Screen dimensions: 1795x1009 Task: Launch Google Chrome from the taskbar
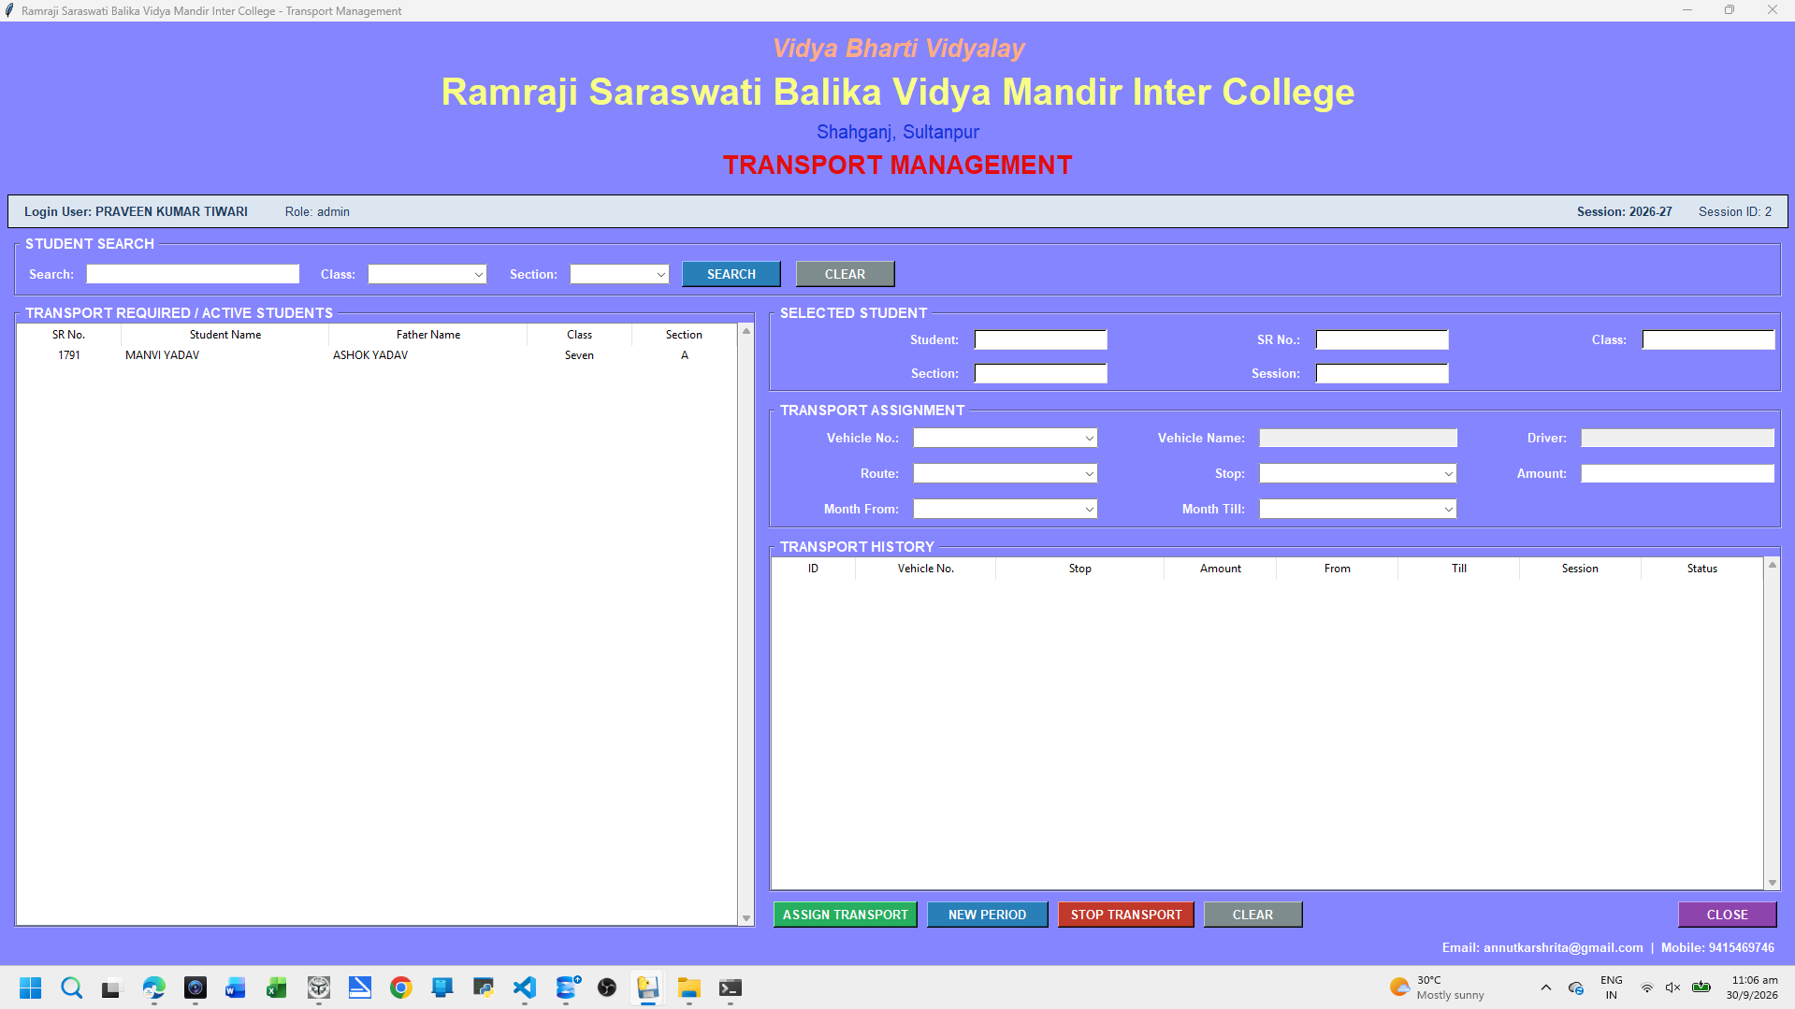click(401, 987)
